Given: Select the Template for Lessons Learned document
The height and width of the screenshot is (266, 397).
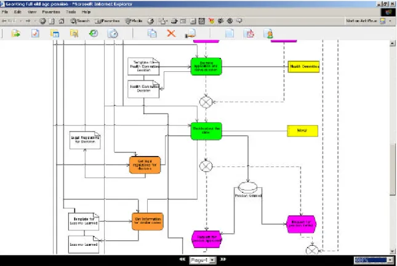Looking at the screenshot, I should pos(84,221).
